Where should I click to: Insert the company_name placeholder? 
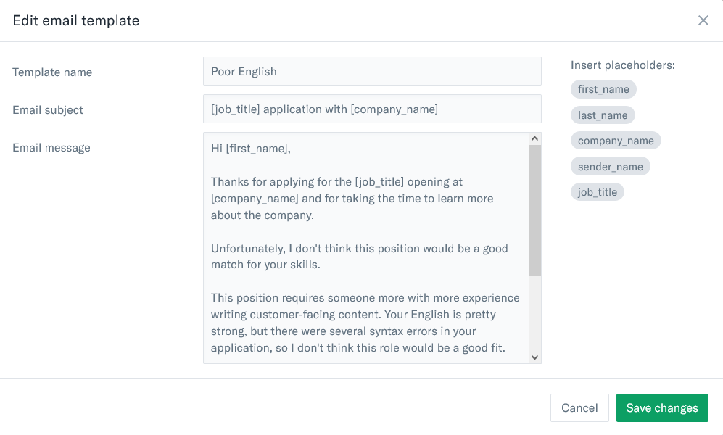616,141
